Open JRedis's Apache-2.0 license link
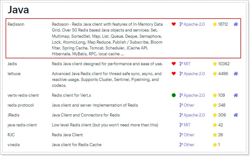The image size is (250, 156). point(192,115)
